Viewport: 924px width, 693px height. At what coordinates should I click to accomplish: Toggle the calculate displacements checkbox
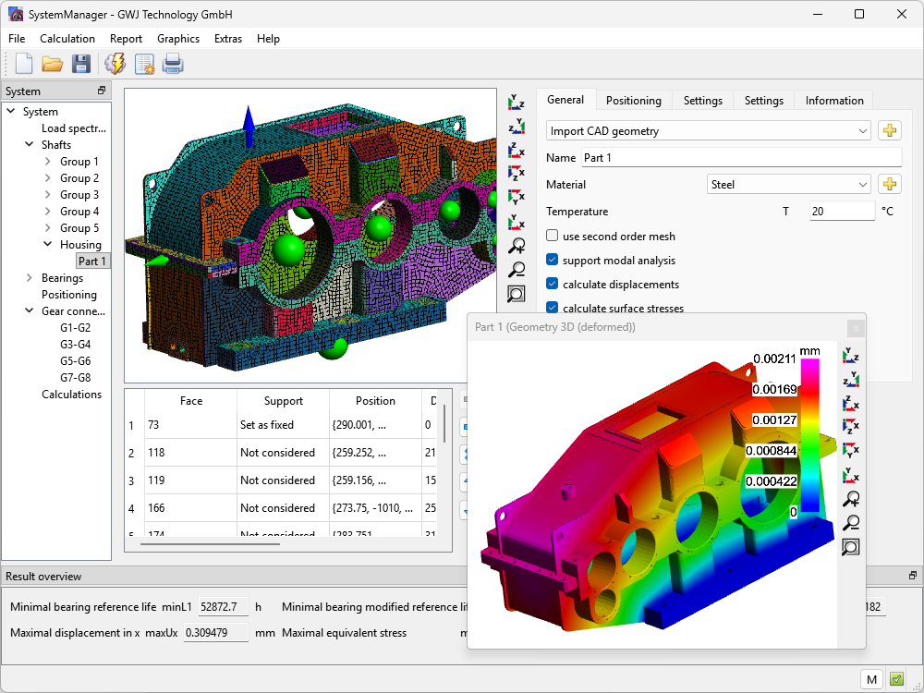(553, 285)
